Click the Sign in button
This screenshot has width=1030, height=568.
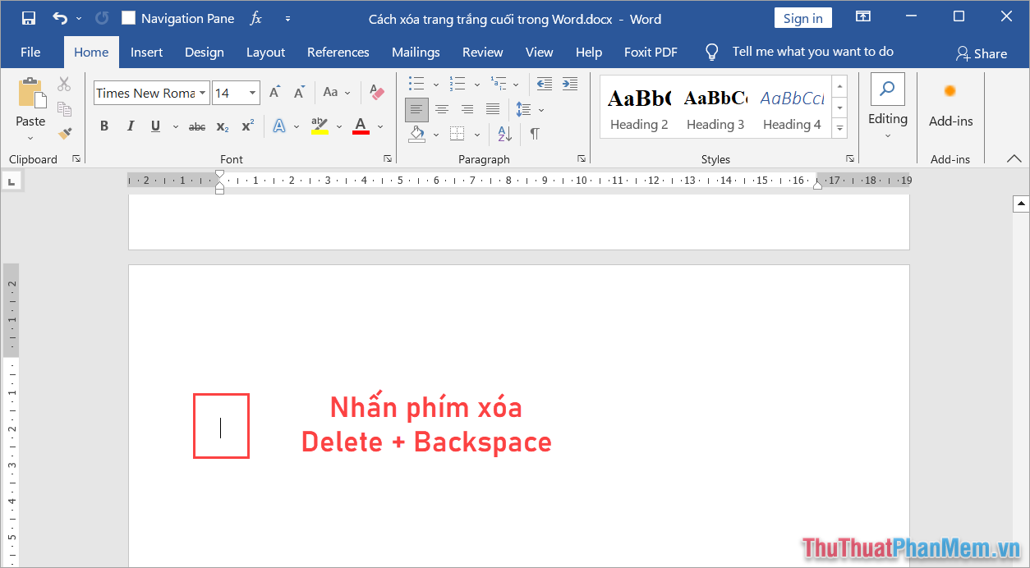(802, 16)
